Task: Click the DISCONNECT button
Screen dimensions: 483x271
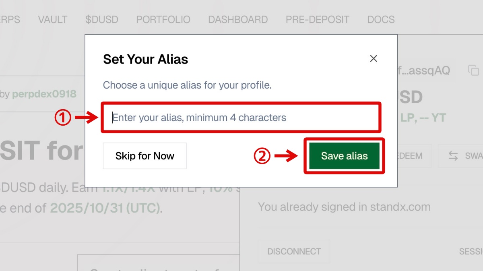Action: tap(294, 252)
